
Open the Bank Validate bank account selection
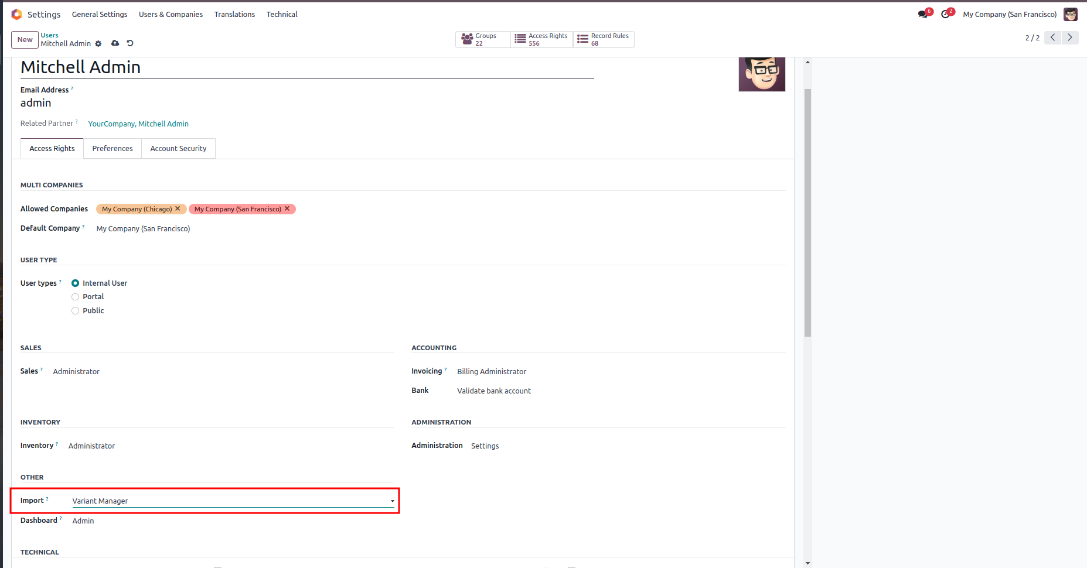pyautogui.click(x=494, y=391)
